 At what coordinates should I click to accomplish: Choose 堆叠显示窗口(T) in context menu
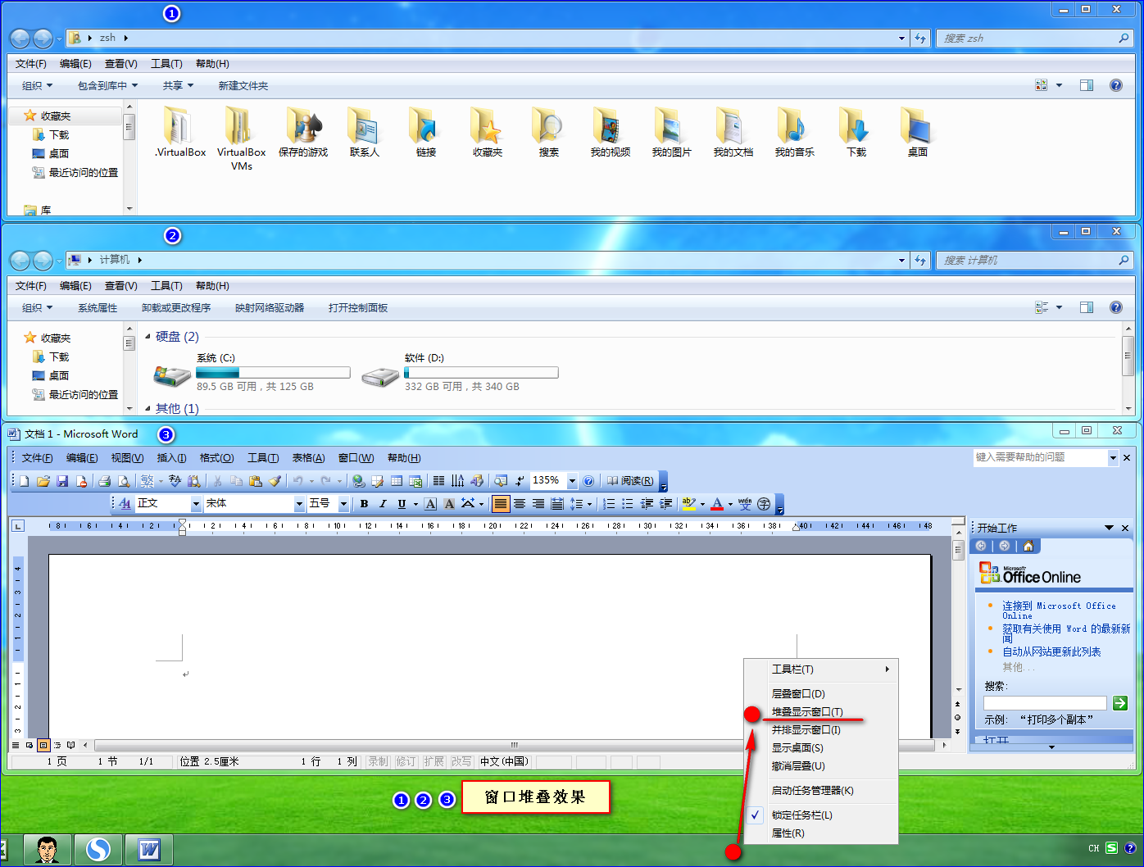[807, 711]
